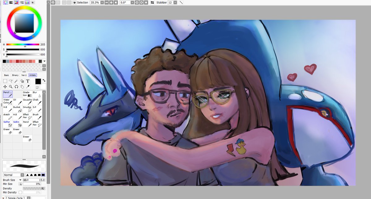Image resolution: width=371 pixels, height=199 pixels.
Task: Toggle the color wheel panel
Action: click(6, 2)
